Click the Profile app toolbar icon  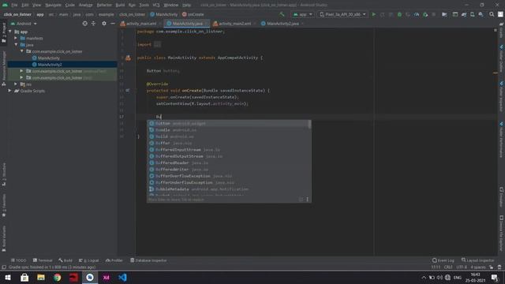pos(417,14)
